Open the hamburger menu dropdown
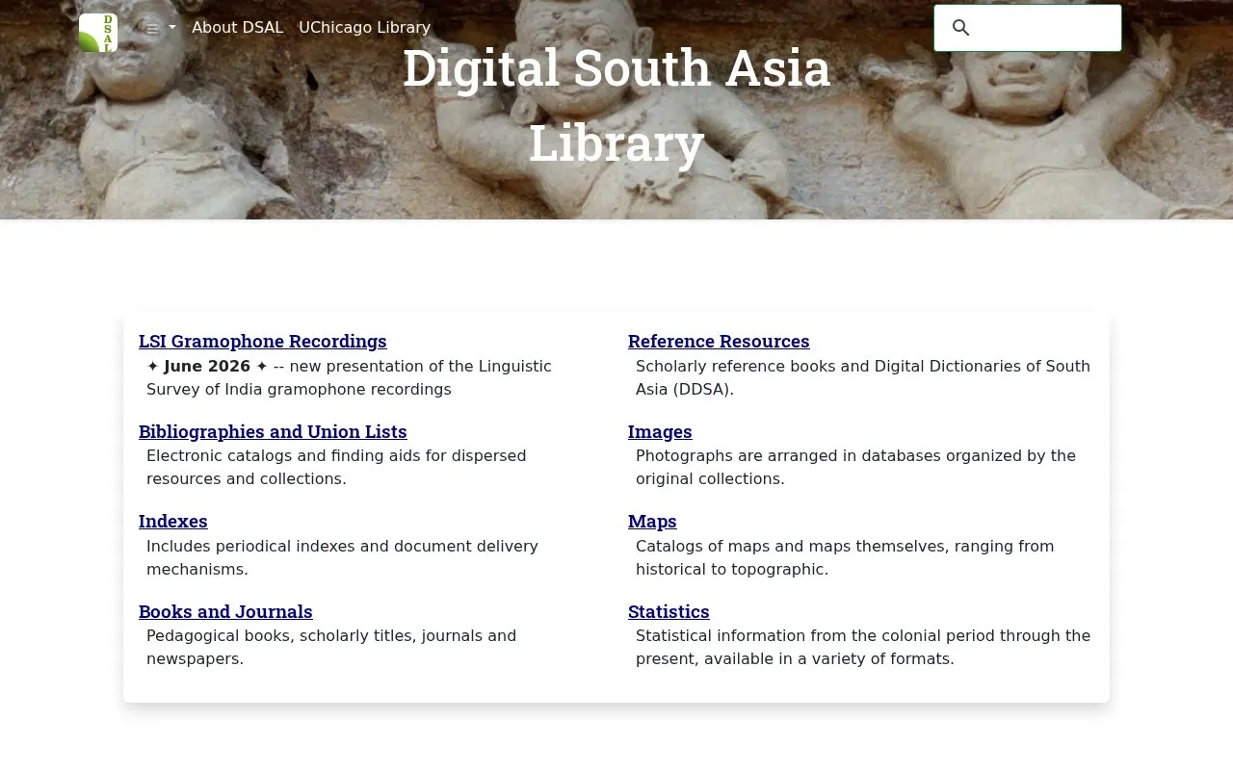1233x770 pixels. click(x=161, y=28)
